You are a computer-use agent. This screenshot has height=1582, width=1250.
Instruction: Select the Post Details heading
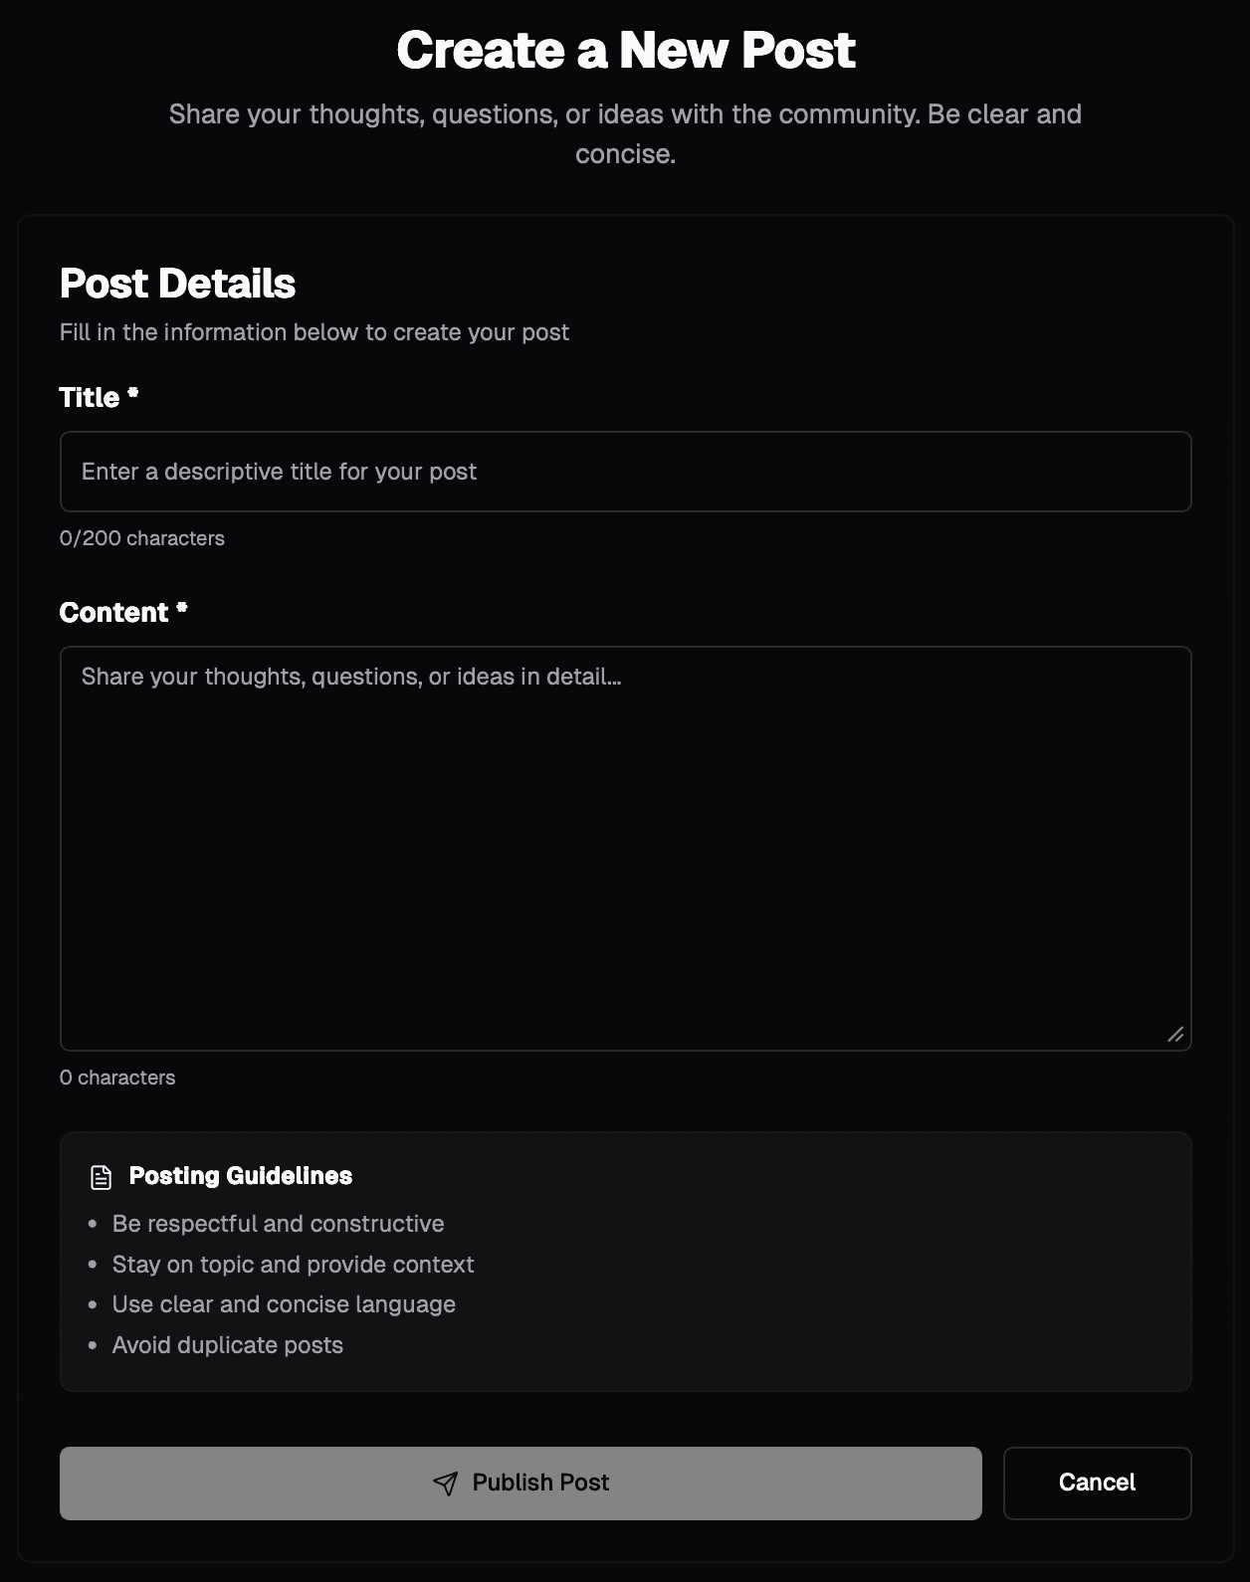[177, 284]
